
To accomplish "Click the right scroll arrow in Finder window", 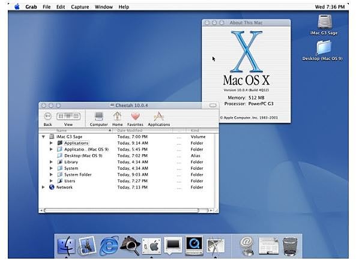I will coord(211,211).
